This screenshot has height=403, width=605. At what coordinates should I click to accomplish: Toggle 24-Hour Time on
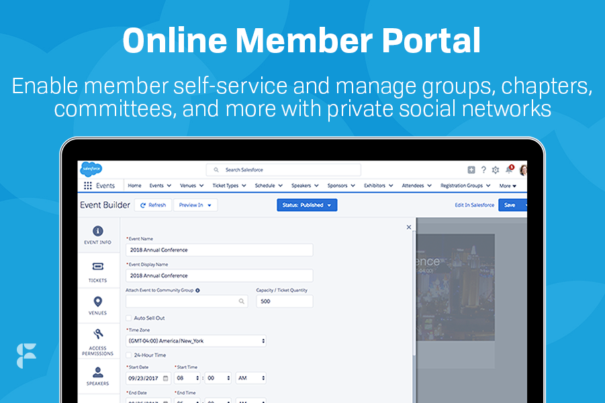point(129,355)
